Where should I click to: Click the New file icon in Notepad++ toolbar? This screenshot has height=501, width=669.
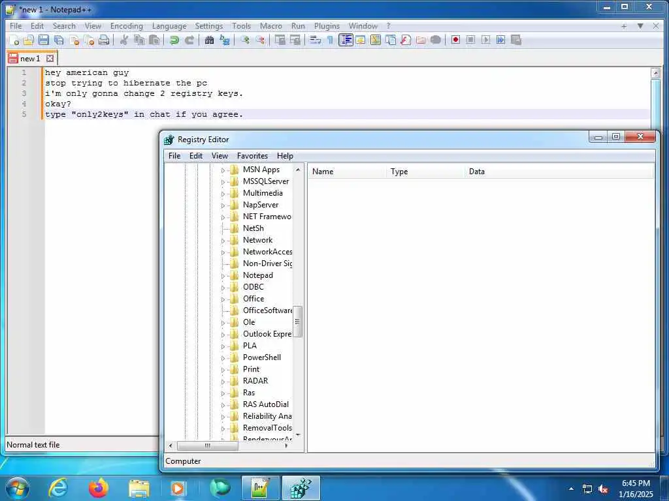(x=14, y=40)
